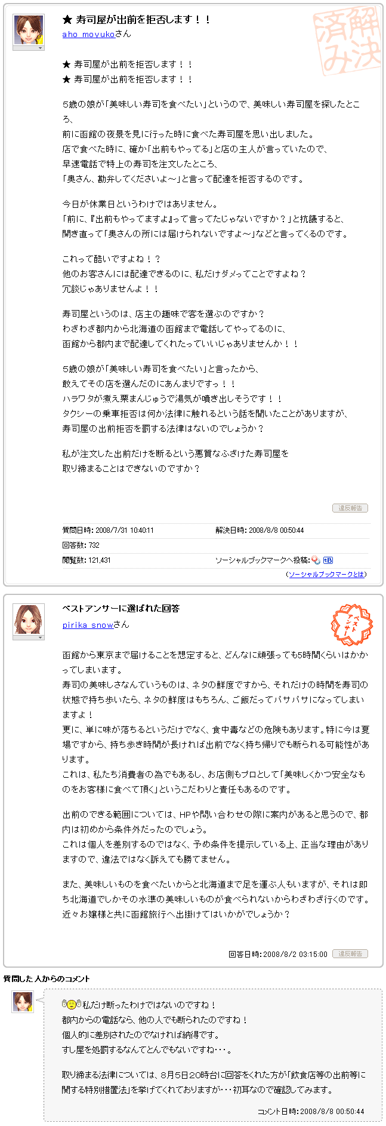386x1126 pixels.
Task: Click the 閲覧数: 121,431 count
Action: point(87,560)
